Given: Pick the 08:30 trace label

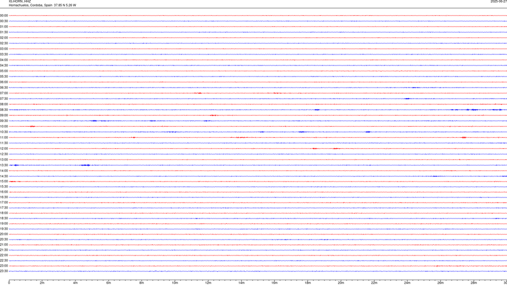Looking at the screenshot, I should coord(4,110).
